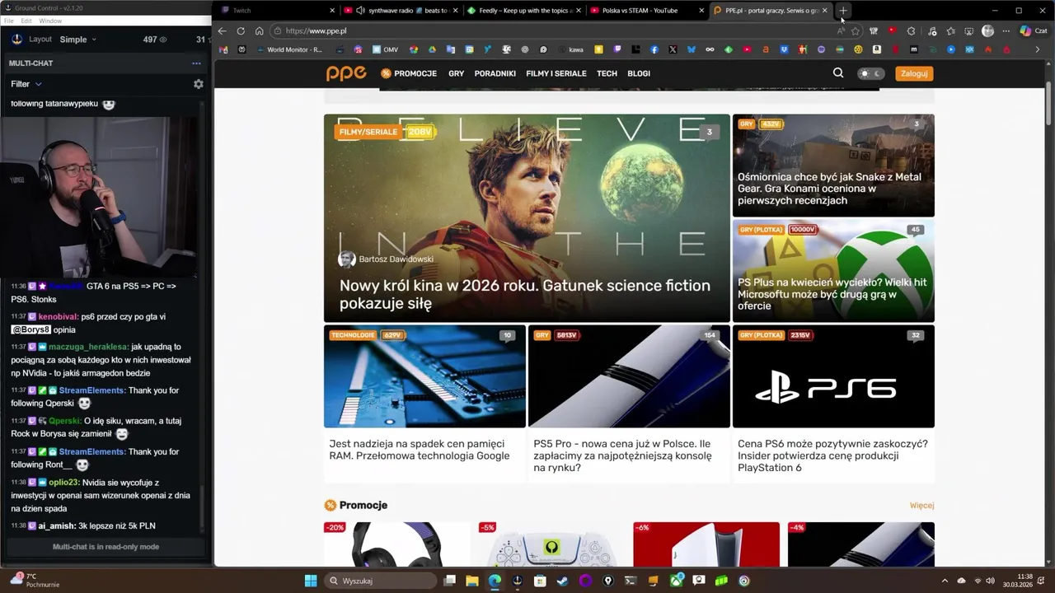The width and height of the screenshot is (1055, 593).
Task: Open the PROMOCJE menu item
Action: pos(409,73)
